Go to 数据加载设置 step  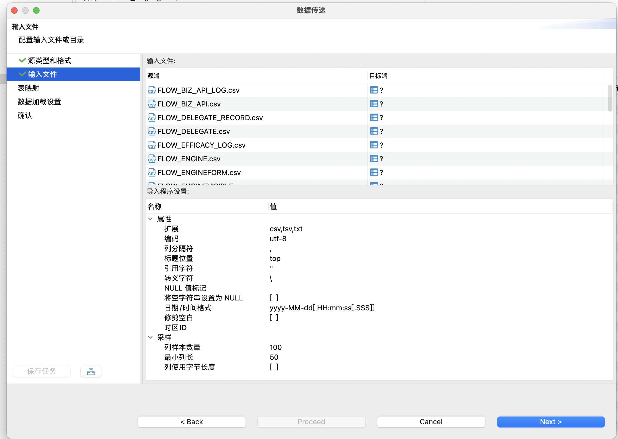coord(39,102)
